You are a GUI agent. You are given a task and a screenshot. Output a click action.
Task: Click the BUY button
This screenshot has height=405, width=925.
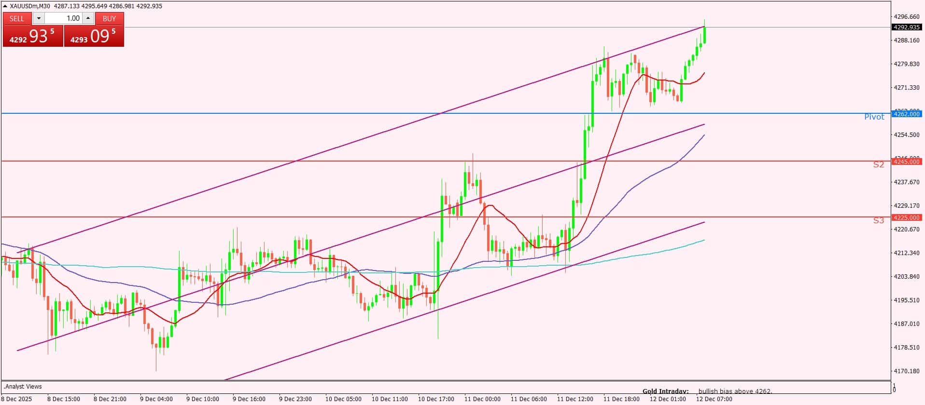tap(110, 18)
